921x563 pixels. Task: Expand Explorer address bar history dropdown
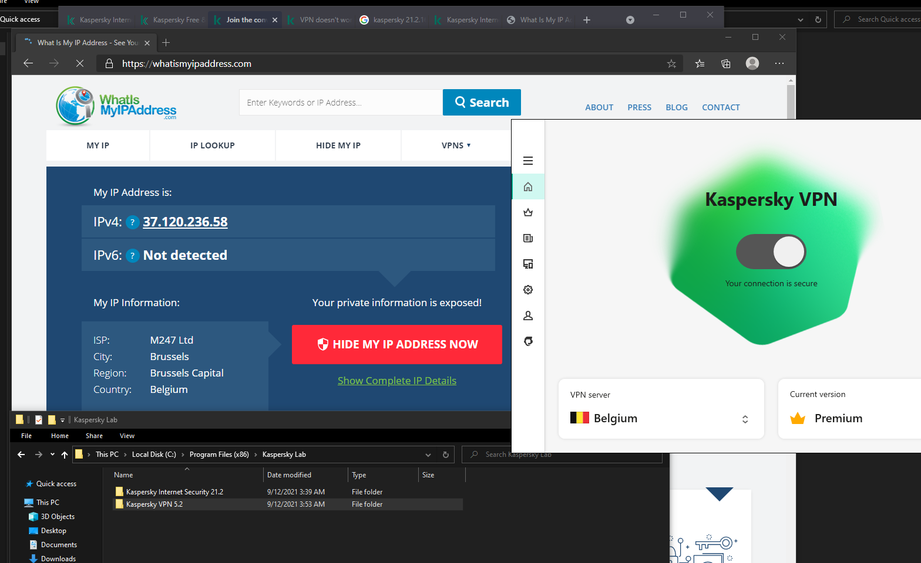pyautogui.click(x=428, y=455)
